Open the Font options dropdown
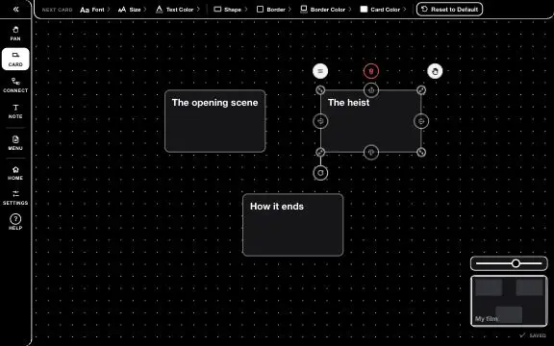This screenshot has width=554, height=346. pyautogui.click(x=95, y=10)
